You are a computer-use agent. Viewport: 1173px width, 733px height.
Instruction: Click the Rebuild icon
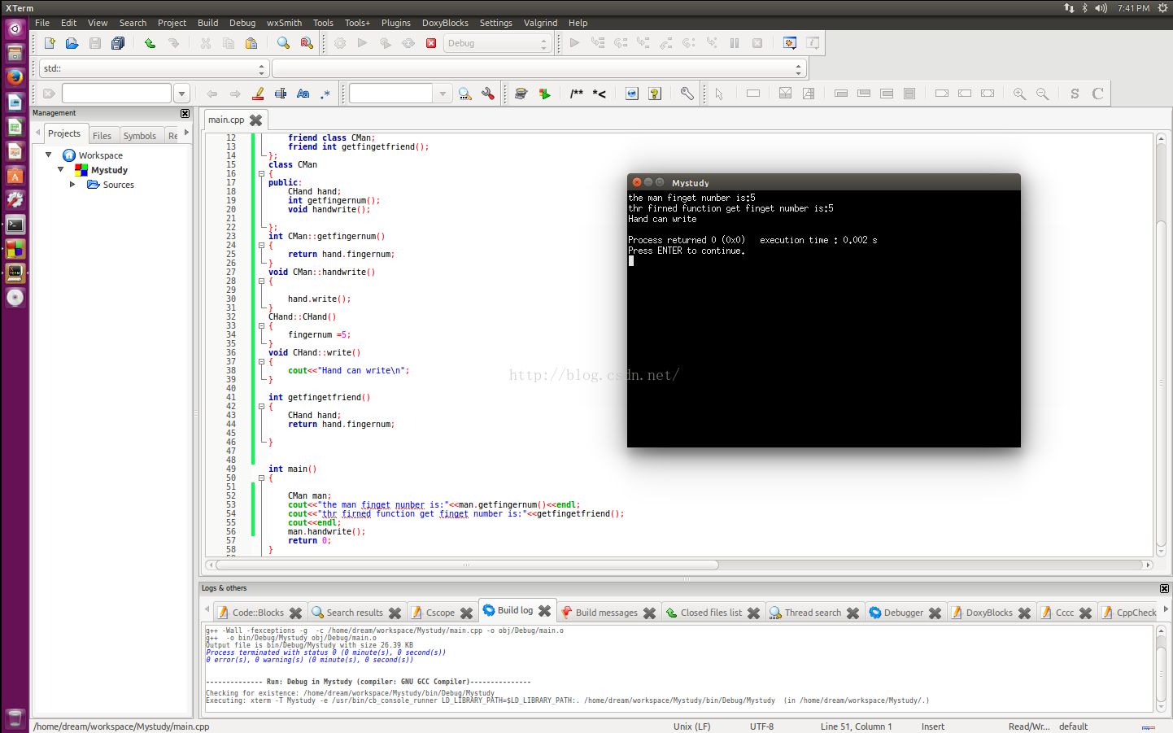pyautogui.click(x=408, y=43)
